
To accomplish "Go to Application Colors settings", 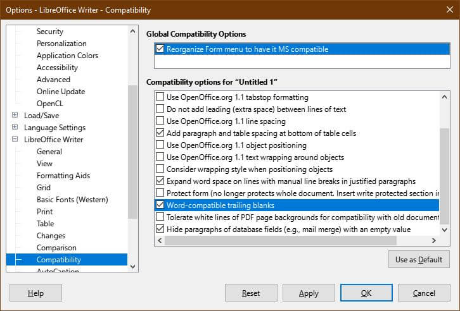I will coord(67,56).
